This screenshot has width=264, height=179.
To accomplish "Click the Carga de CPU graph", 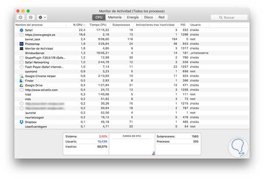I will coord(132,146).
